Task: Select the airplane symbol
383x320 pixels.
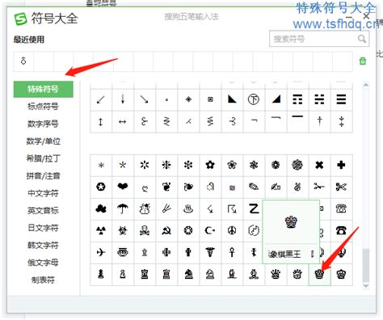Action: pyautogui.click(x=101, y=252)
